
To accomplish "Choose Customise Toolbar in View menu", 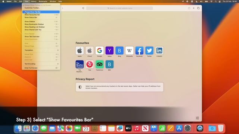I will [41, 8].
